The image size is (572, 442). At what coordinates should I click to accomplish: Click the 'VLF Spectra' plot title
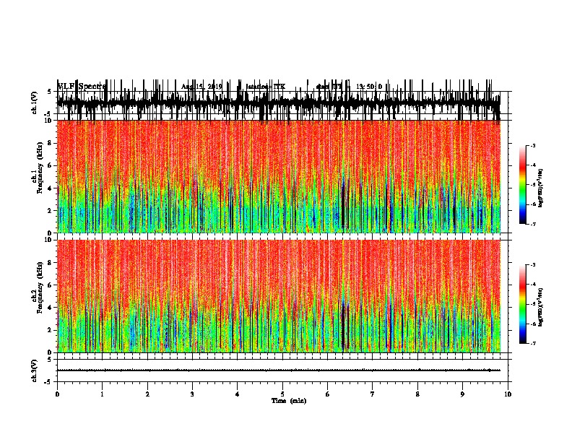pyautogui.click(x=82, y=86)
